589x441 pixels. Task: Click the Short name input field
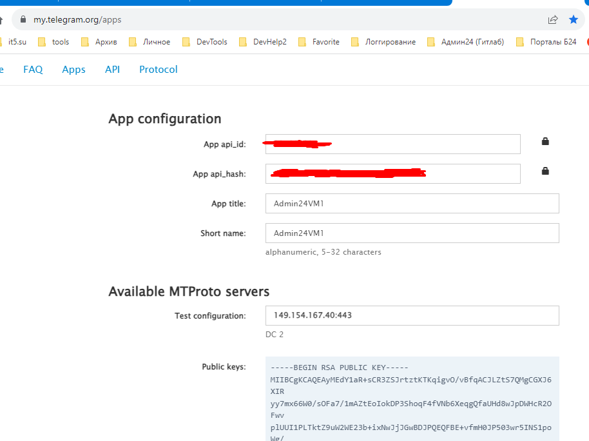click(x=412, y=233)
